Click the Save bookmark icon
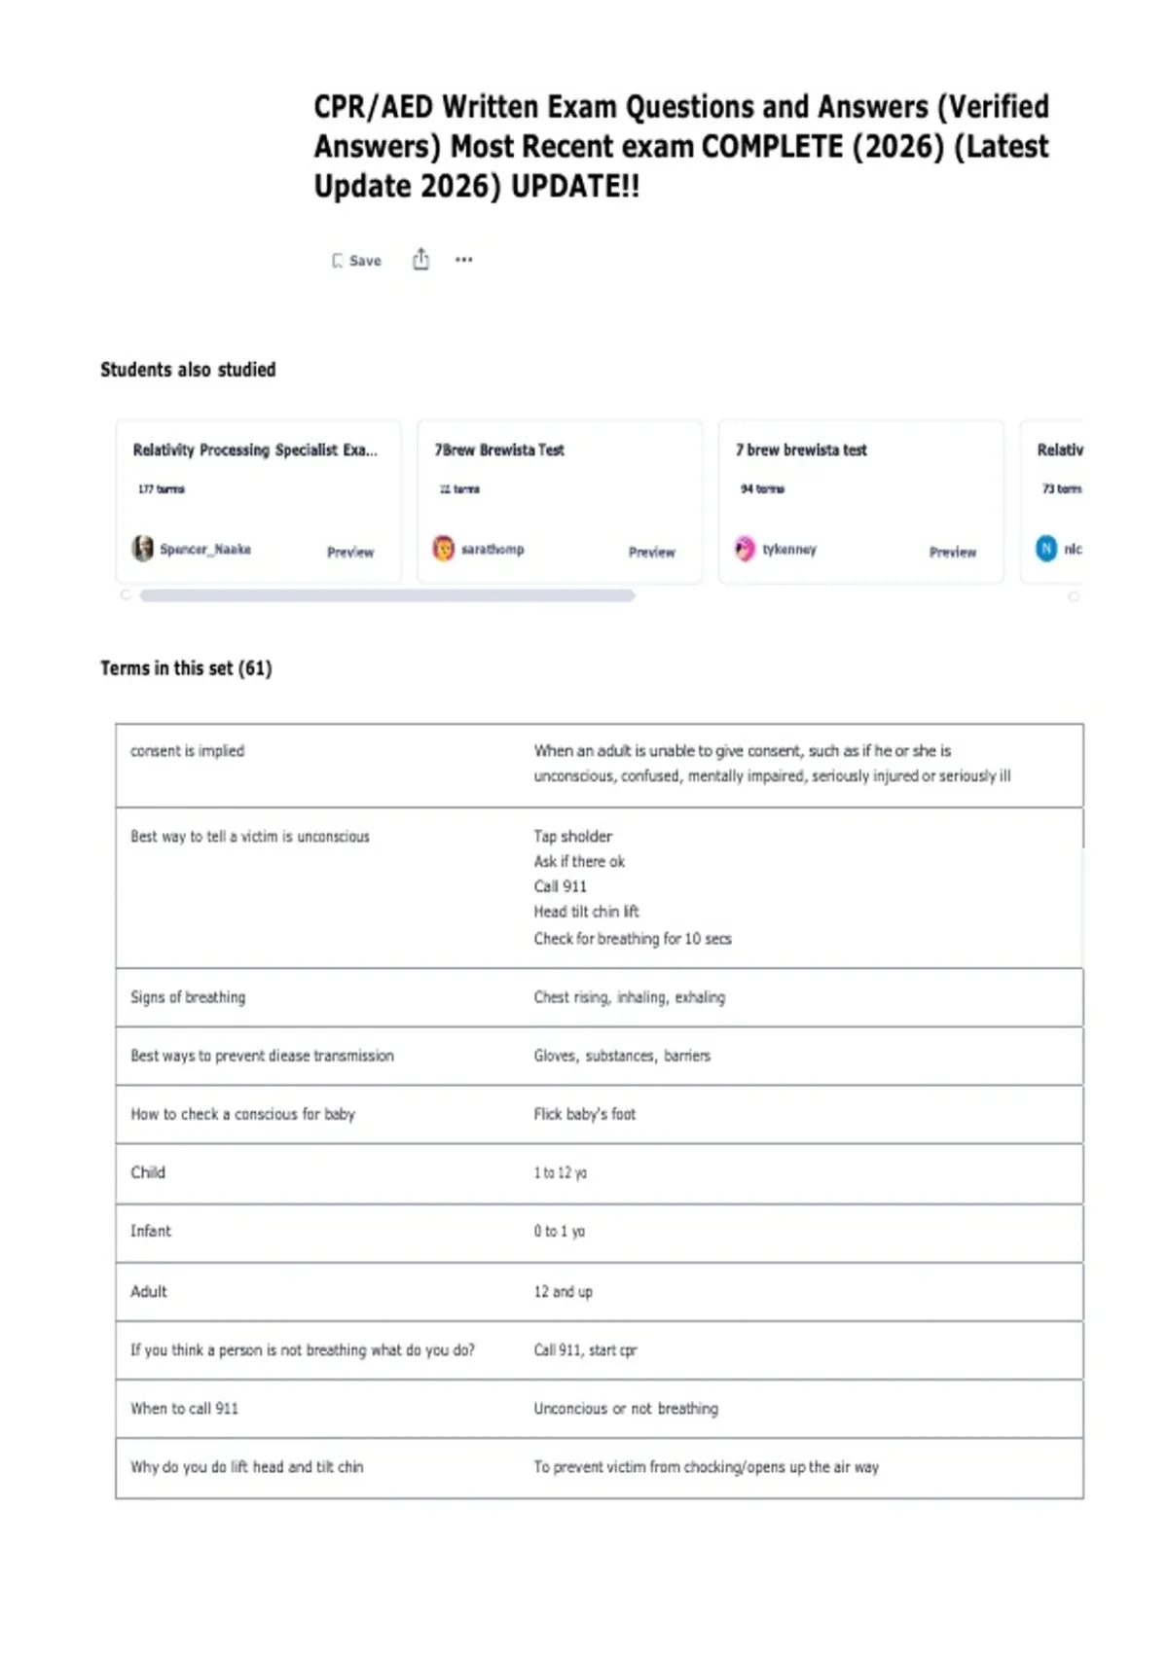 click(337, 261)
